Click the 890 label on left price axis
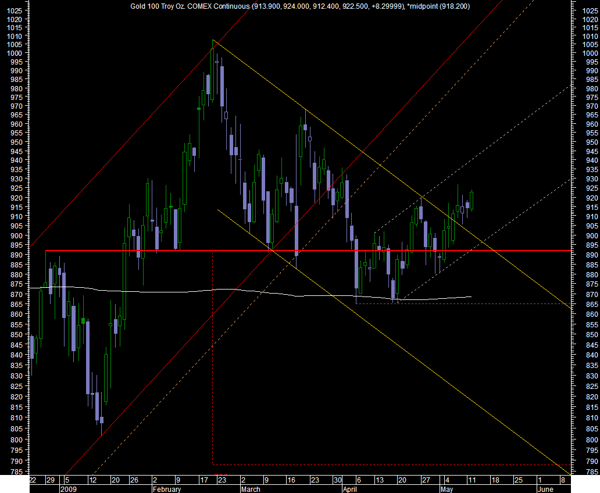Viewport: 600px width, 493px height. (x=16, y=255)
